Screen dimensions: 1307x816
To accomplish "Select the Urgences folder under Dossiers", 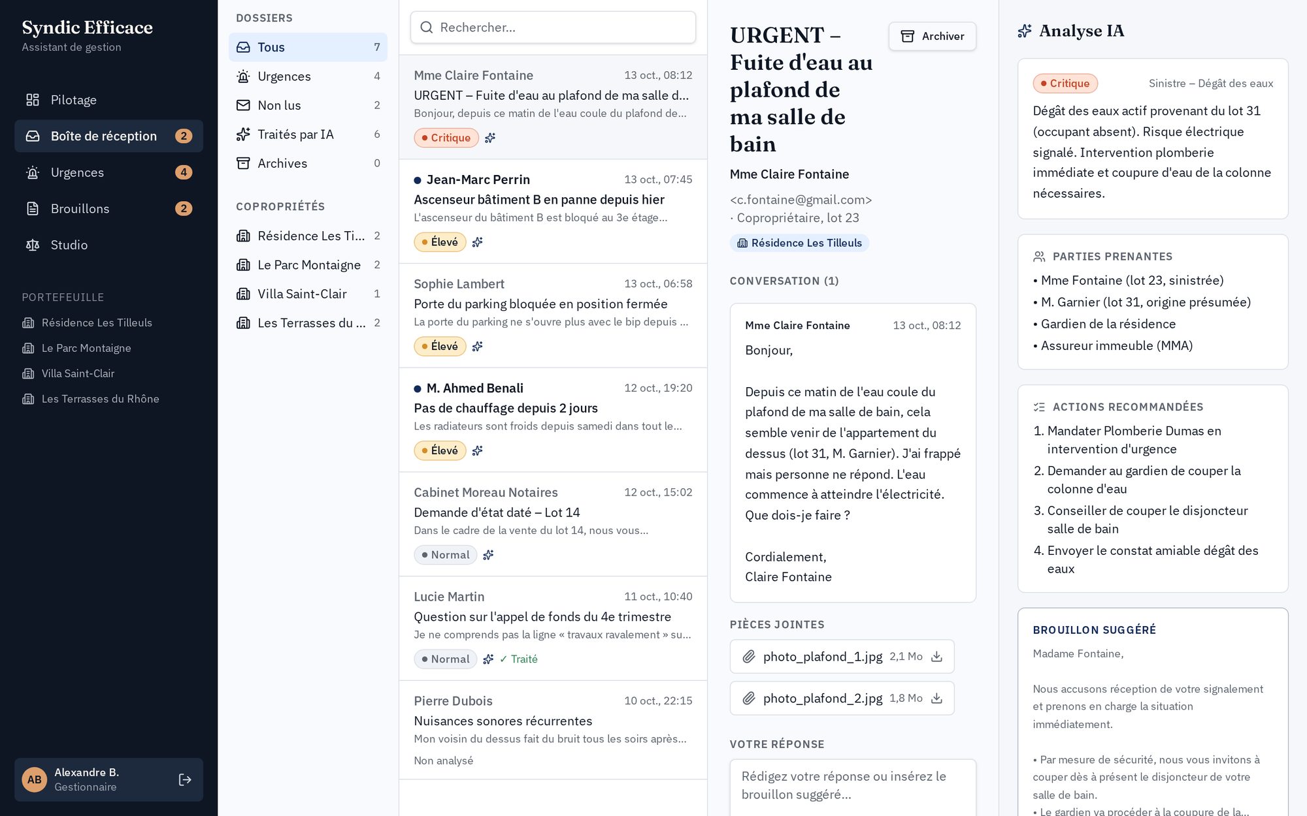I will (308, 76).
